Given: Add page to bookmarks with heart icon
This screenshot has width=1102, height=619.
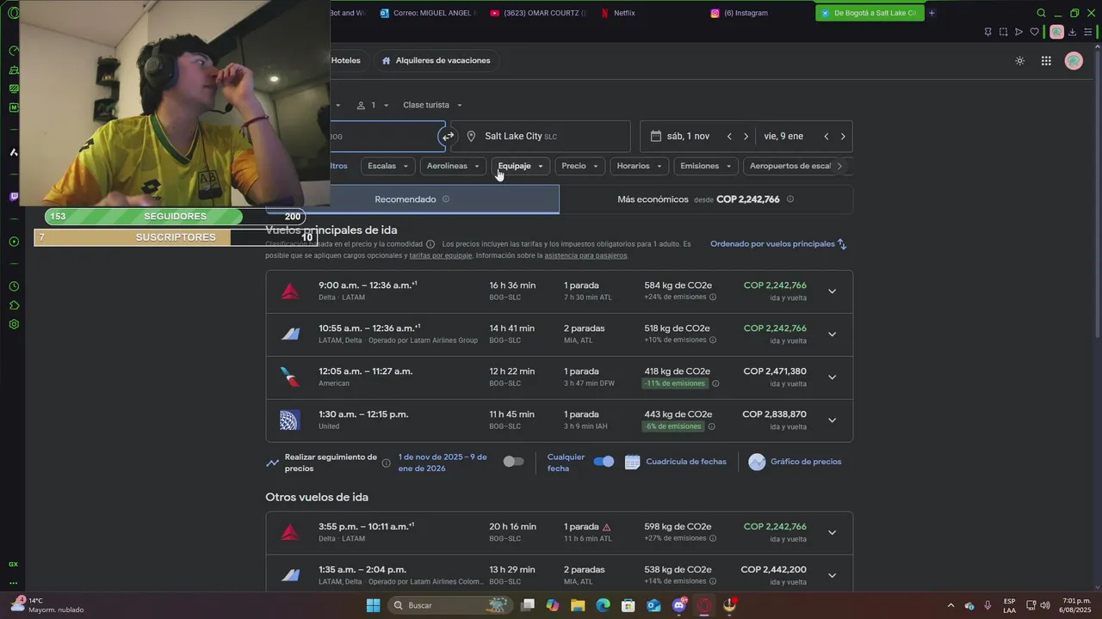Looking at the screenshot, I should click(x=1035, y=32).
